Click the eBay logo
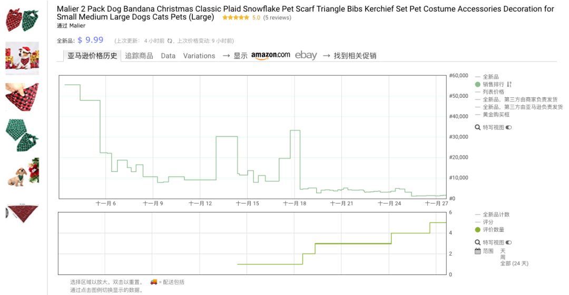The height and width of the screenshot is (295, 569). coord(306,55)
